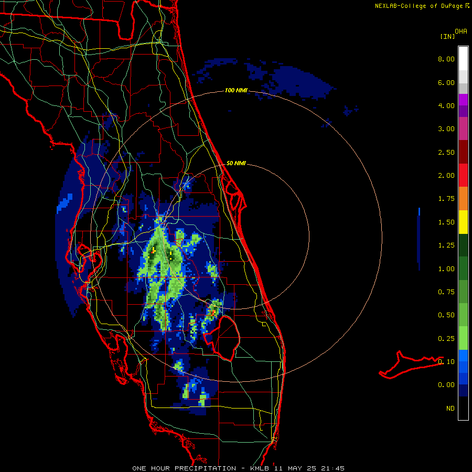Pick the bright red legend swatch beside 2.00
The height and width of the screenshot is (472, 472).
pyautogui.click(x=463, y=176)
